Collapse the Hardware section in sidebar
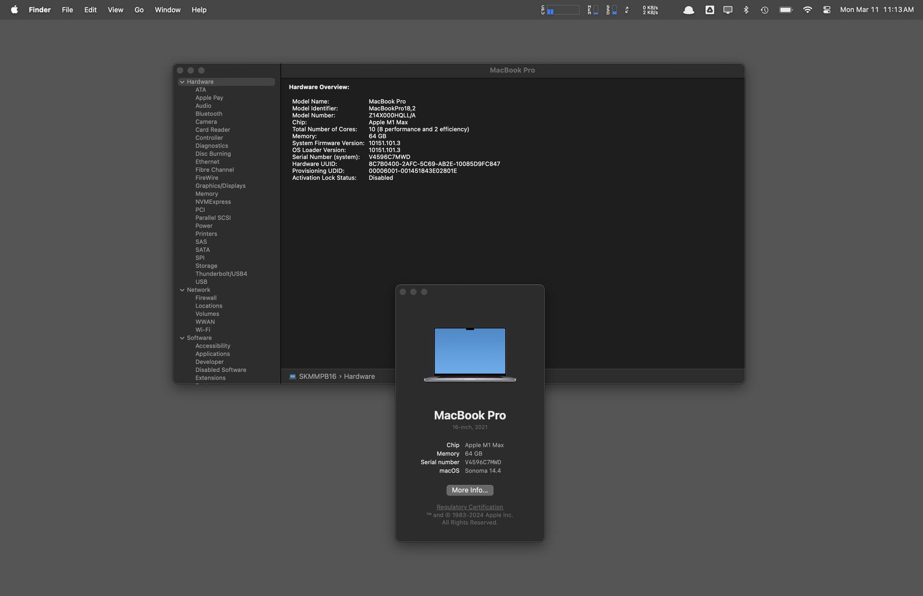Viewport: 923px width, 596px height. [182, 82]
